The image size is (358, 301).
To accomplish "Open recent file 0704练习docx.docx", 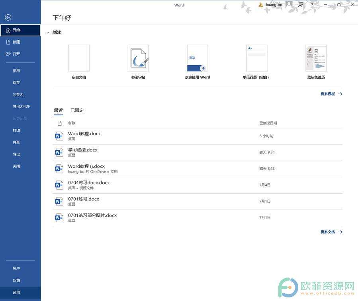I will tap(197, 185).
